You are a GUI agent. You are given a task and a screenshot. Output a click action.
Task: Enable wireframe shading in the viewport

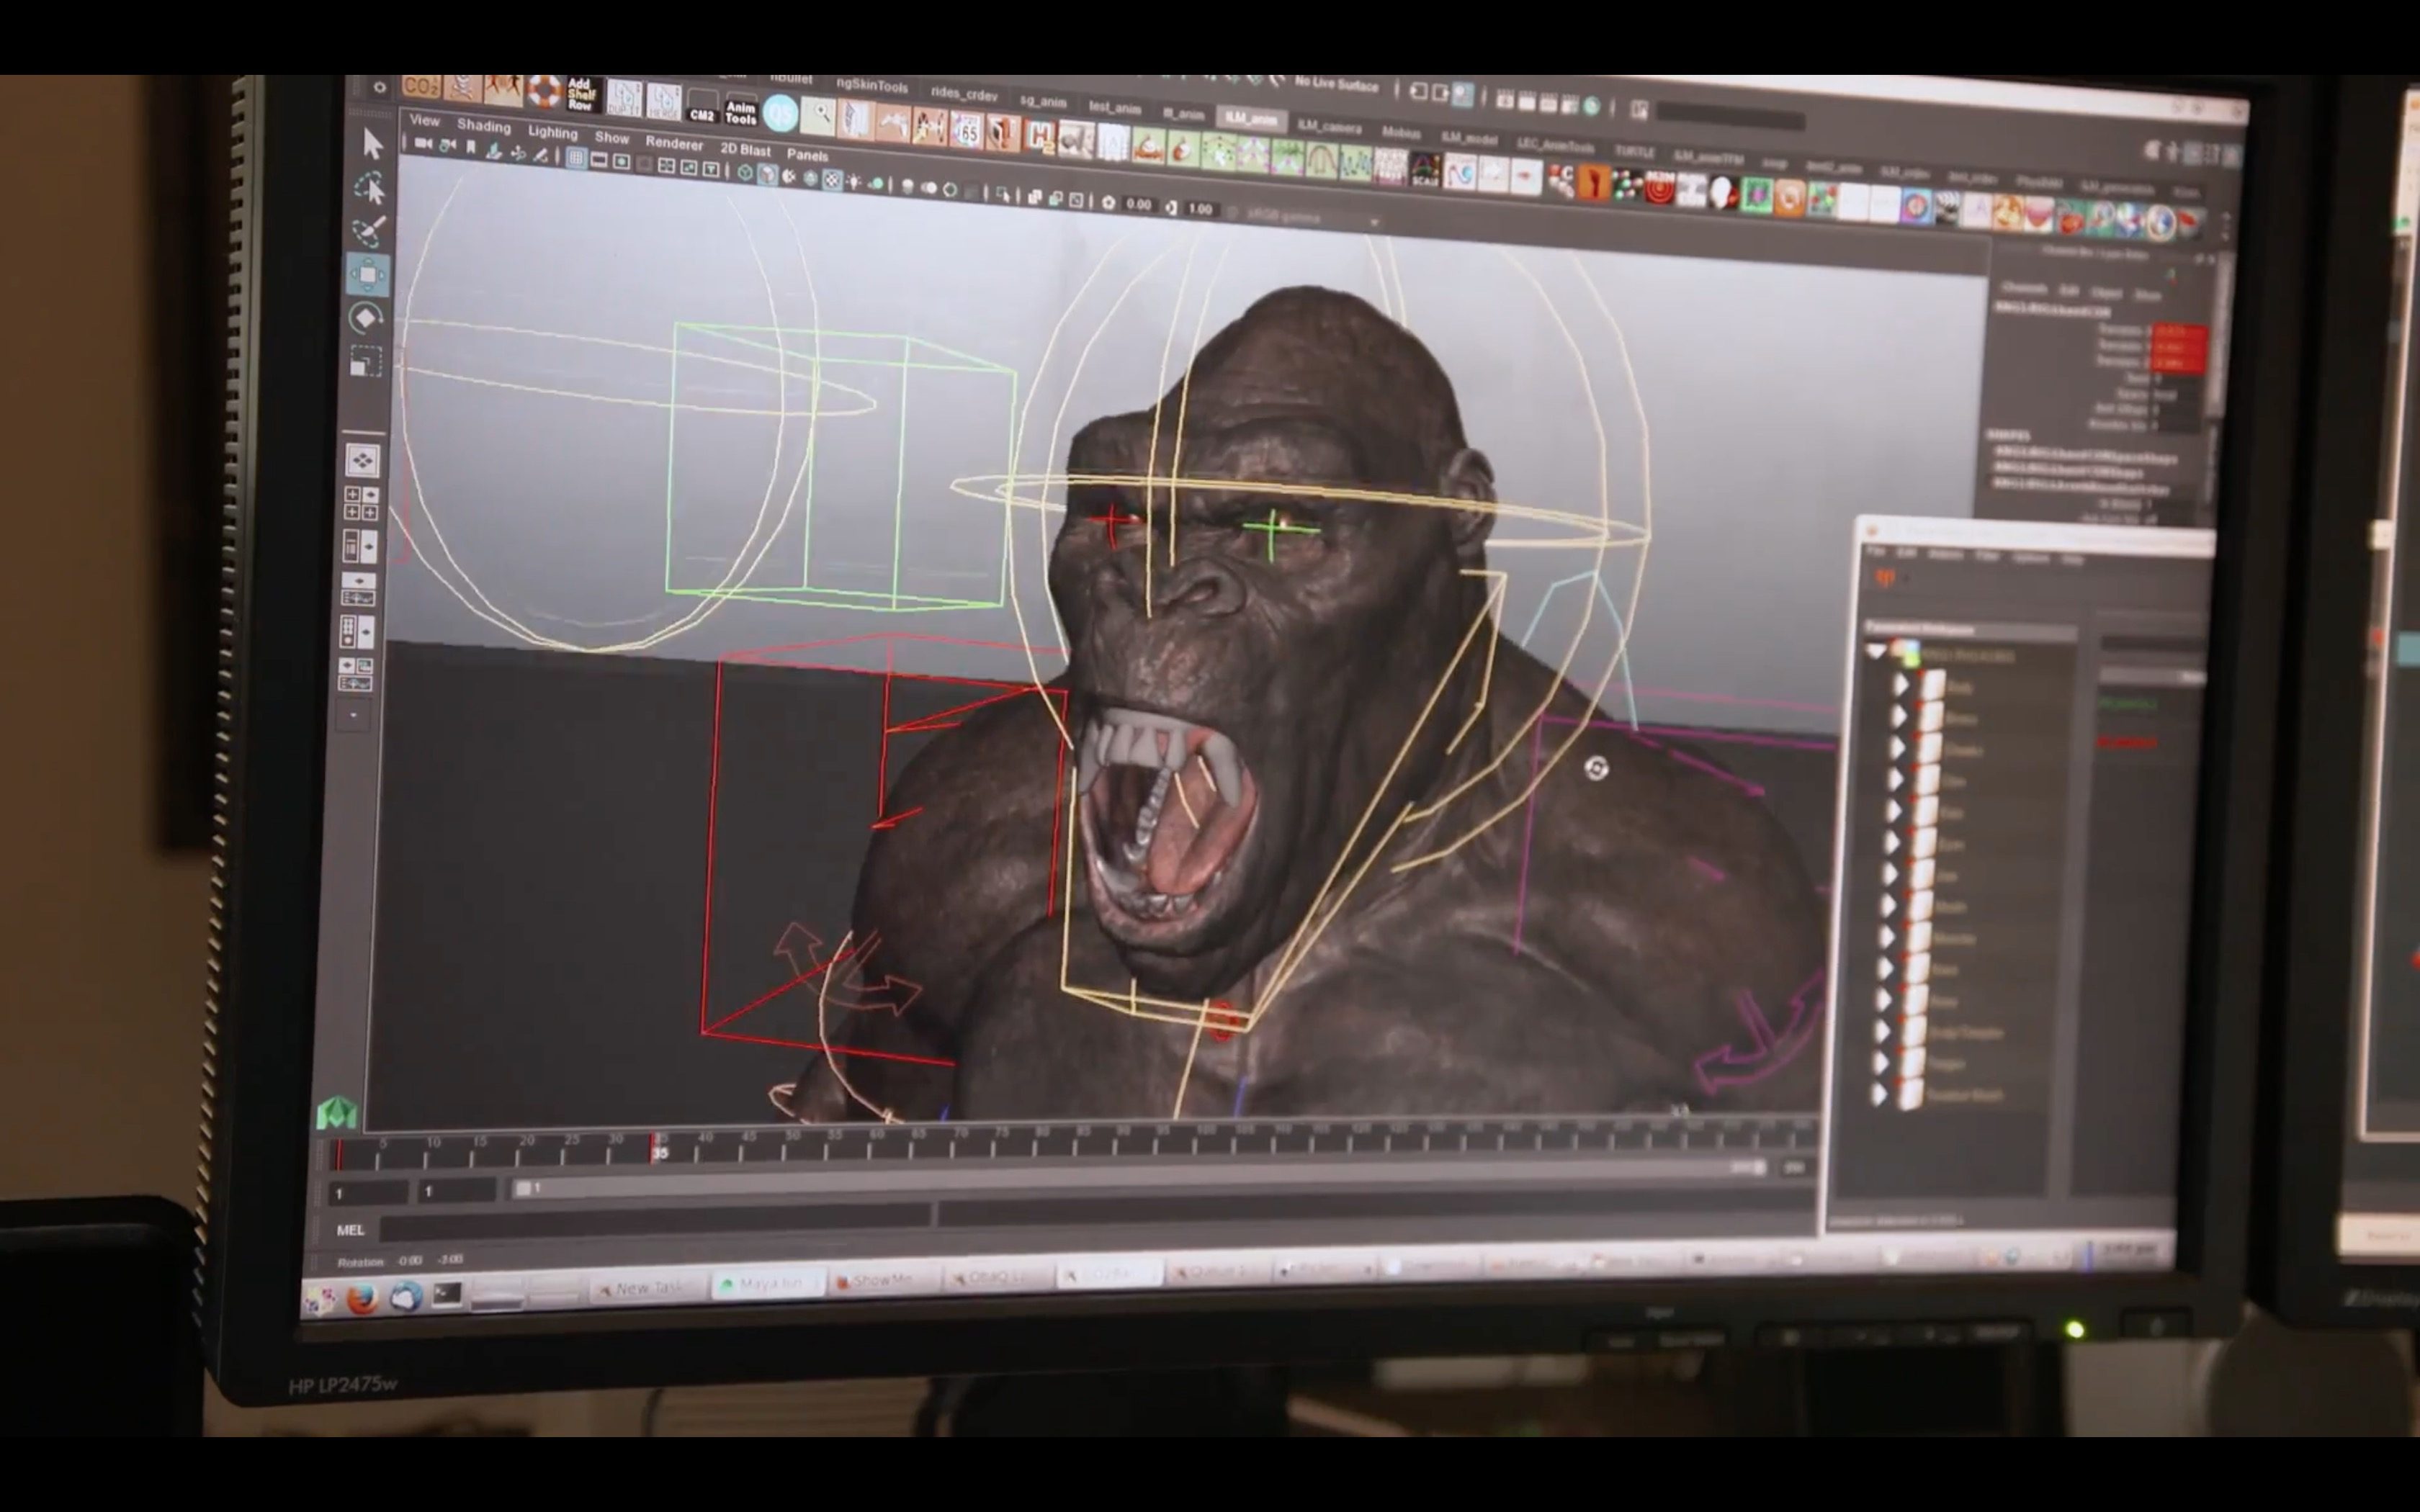[x=745, y=172]
